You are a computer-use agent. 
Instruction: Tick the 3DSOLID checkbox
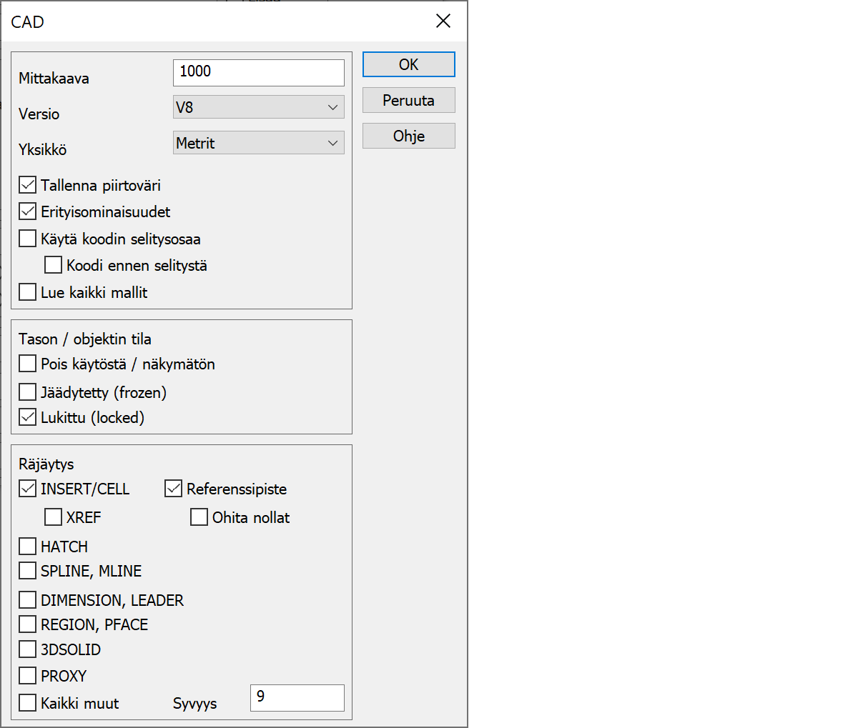coord(27,649)
